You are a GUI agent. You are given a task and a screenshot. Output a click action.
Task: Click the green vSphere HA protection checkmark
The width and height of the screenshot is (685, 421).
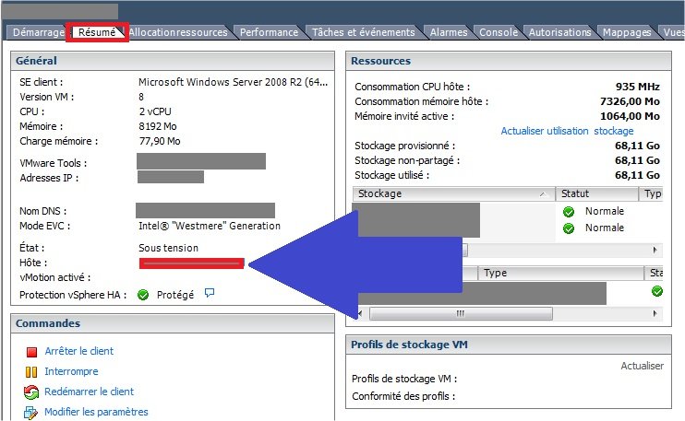(143, 295)
